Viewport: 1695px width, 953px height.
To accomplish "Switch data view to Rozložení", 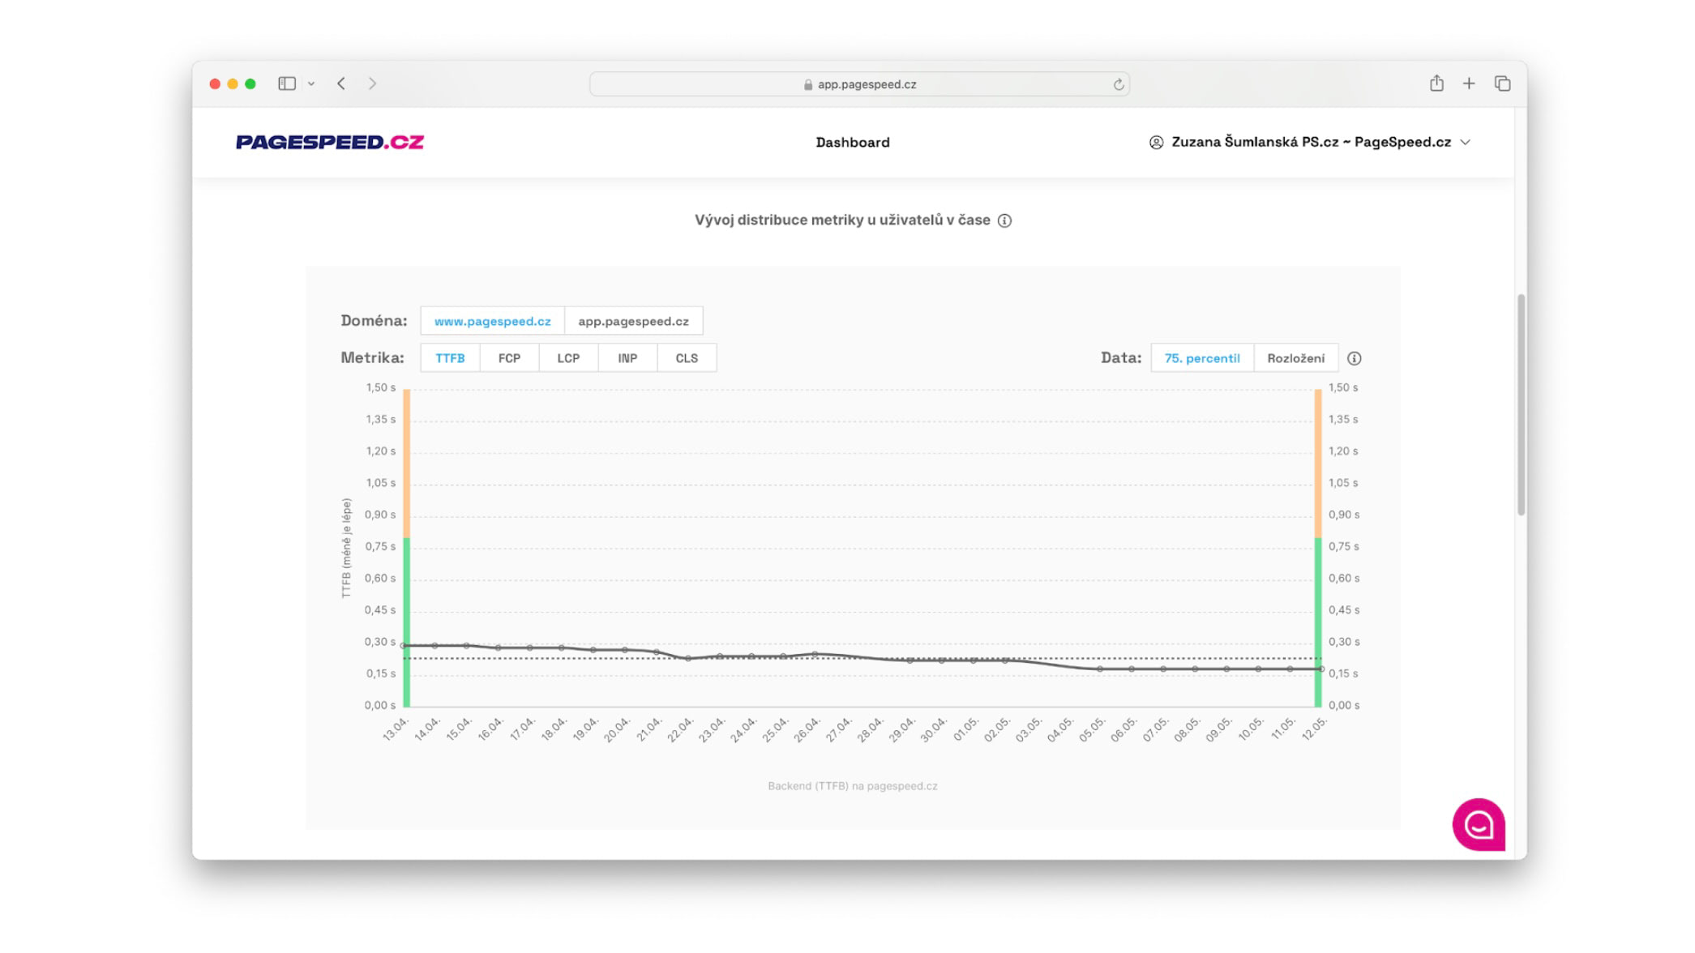I will [1295, 358].
